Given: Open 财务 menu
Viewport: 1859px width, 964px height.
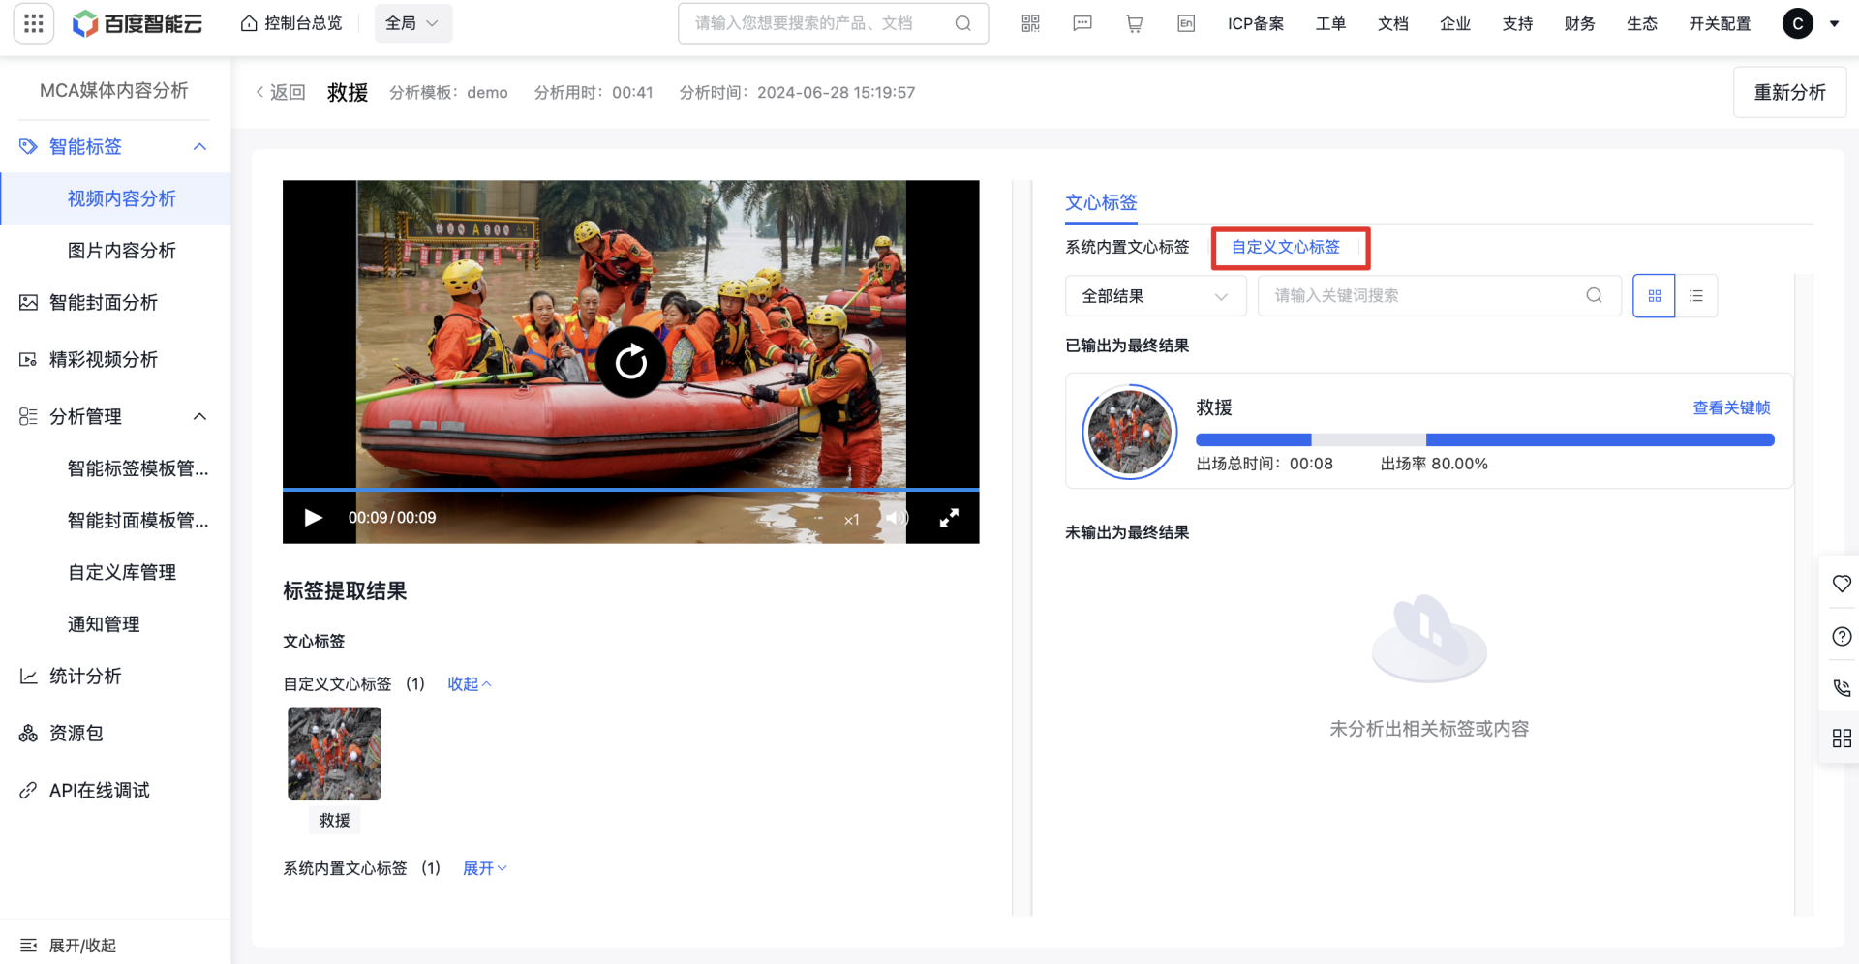Looking at the screenshot, I should click(1579, 23).
